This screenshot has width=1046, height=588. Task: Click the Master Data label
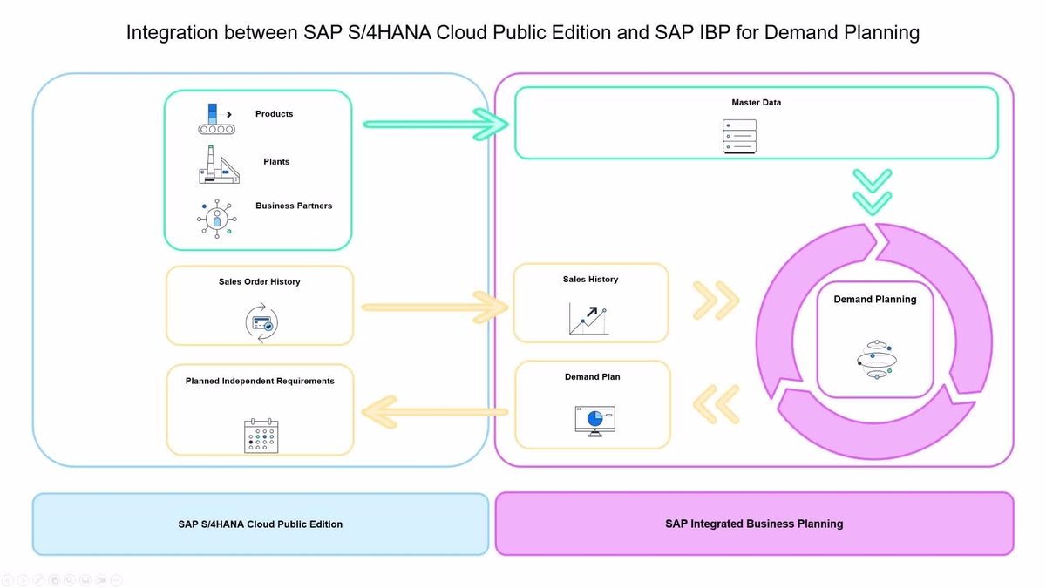(x=757, y=103)
